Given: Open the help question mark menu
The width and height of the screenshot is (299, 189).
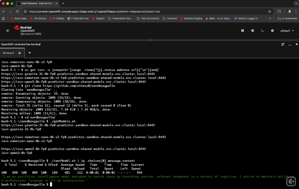Looking at the screenshot, I should click(x=272, y=31).
